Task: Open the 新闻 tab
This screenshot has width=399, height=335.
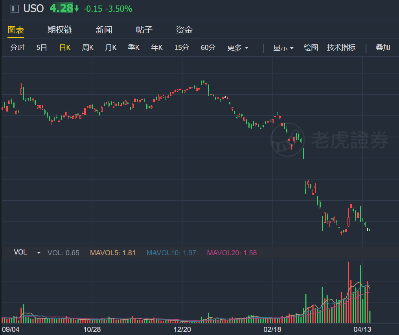Action: (104, 30)
